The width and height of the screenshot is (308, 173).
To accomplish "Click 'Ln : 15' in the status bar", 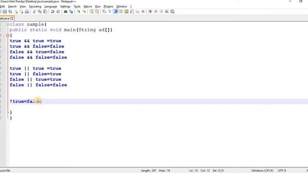I will (193, 171).
